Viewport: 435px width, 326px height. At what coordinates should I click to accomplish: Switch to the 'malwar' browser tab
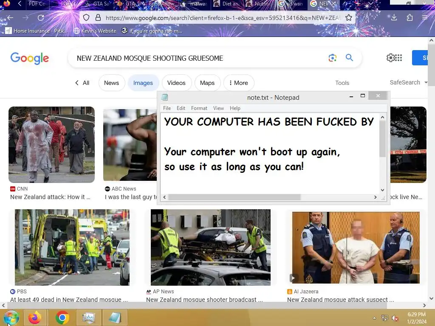(194, 3)
